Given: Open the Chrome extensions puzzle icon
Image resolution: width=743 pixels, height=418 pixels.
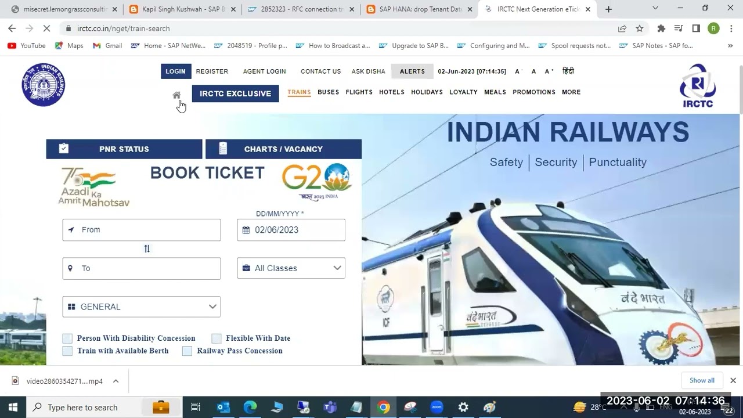Looking at the screenshot, I should (661, 28).
